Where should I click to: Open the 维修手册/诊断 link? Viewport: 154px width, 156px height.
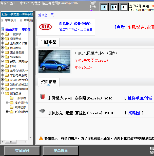140,98
